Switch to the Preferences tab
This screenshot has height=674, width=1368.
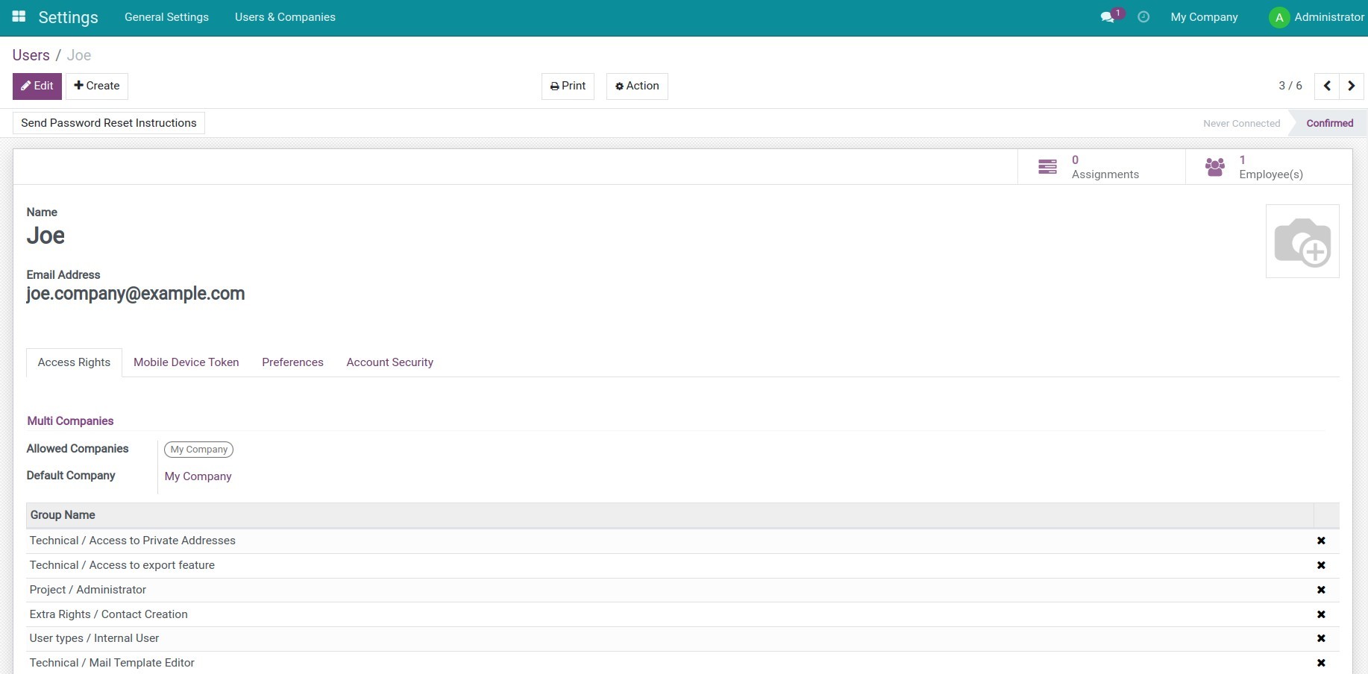[x=292, y=362]
